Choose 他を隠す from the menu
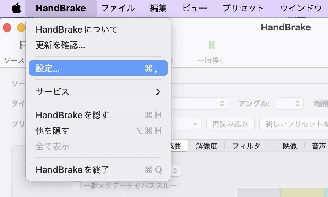 tap(53, 131)
